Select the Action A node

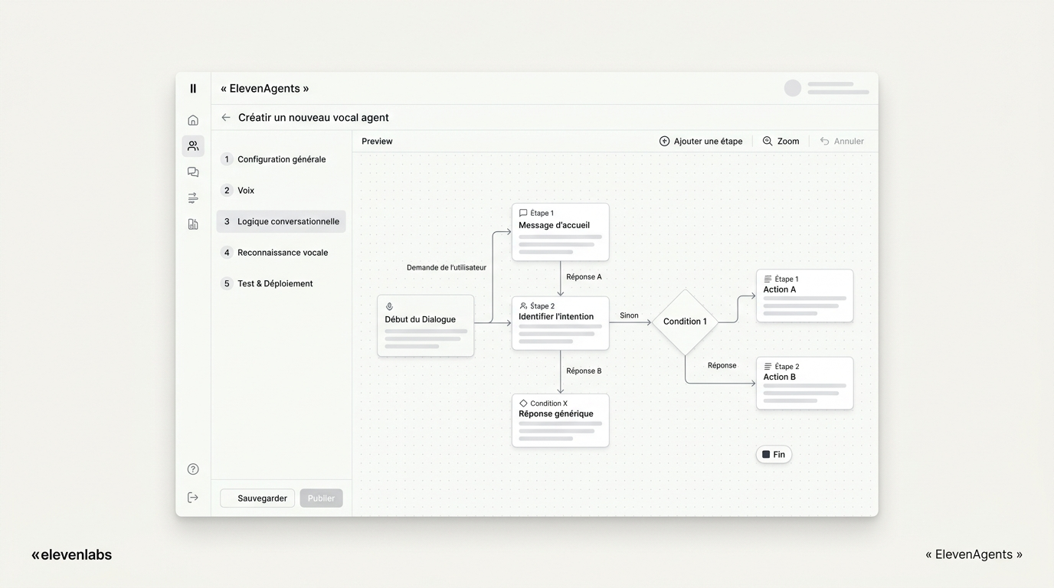(x=804, y=296)
